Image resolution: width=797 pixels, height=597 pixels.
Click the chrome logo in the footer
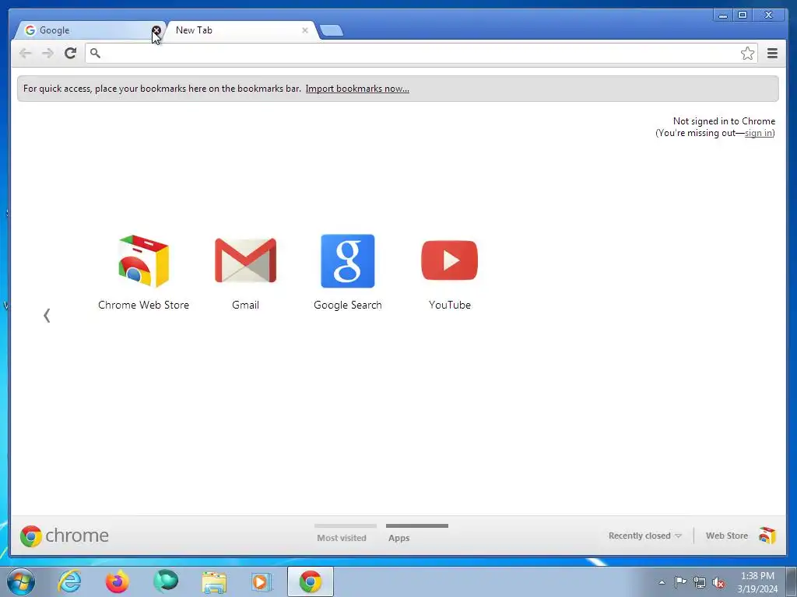coord(64,536)
